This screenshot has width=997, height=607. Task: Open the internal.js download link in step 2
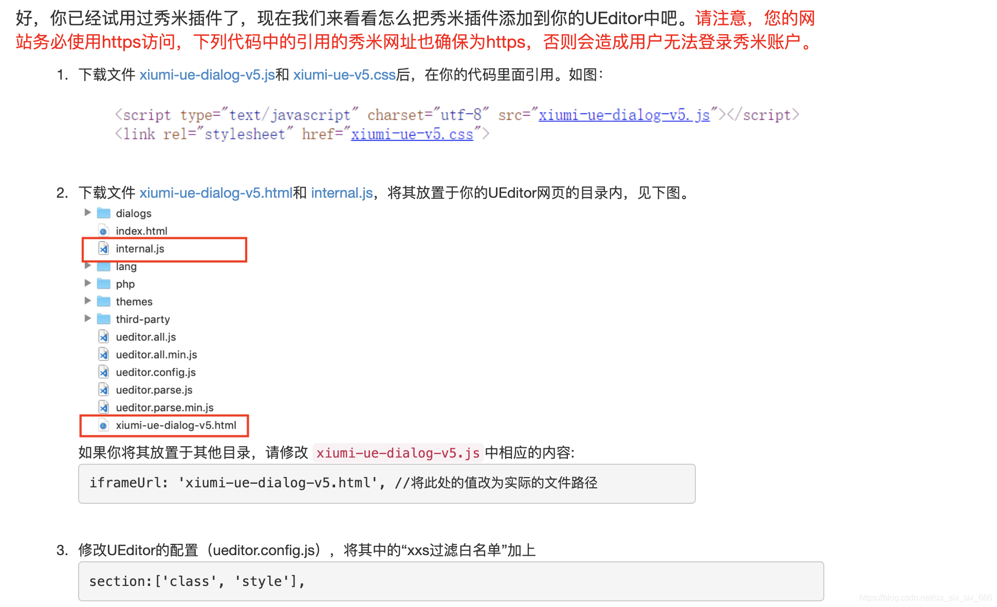pyautogui.click(x=341, y=193)
